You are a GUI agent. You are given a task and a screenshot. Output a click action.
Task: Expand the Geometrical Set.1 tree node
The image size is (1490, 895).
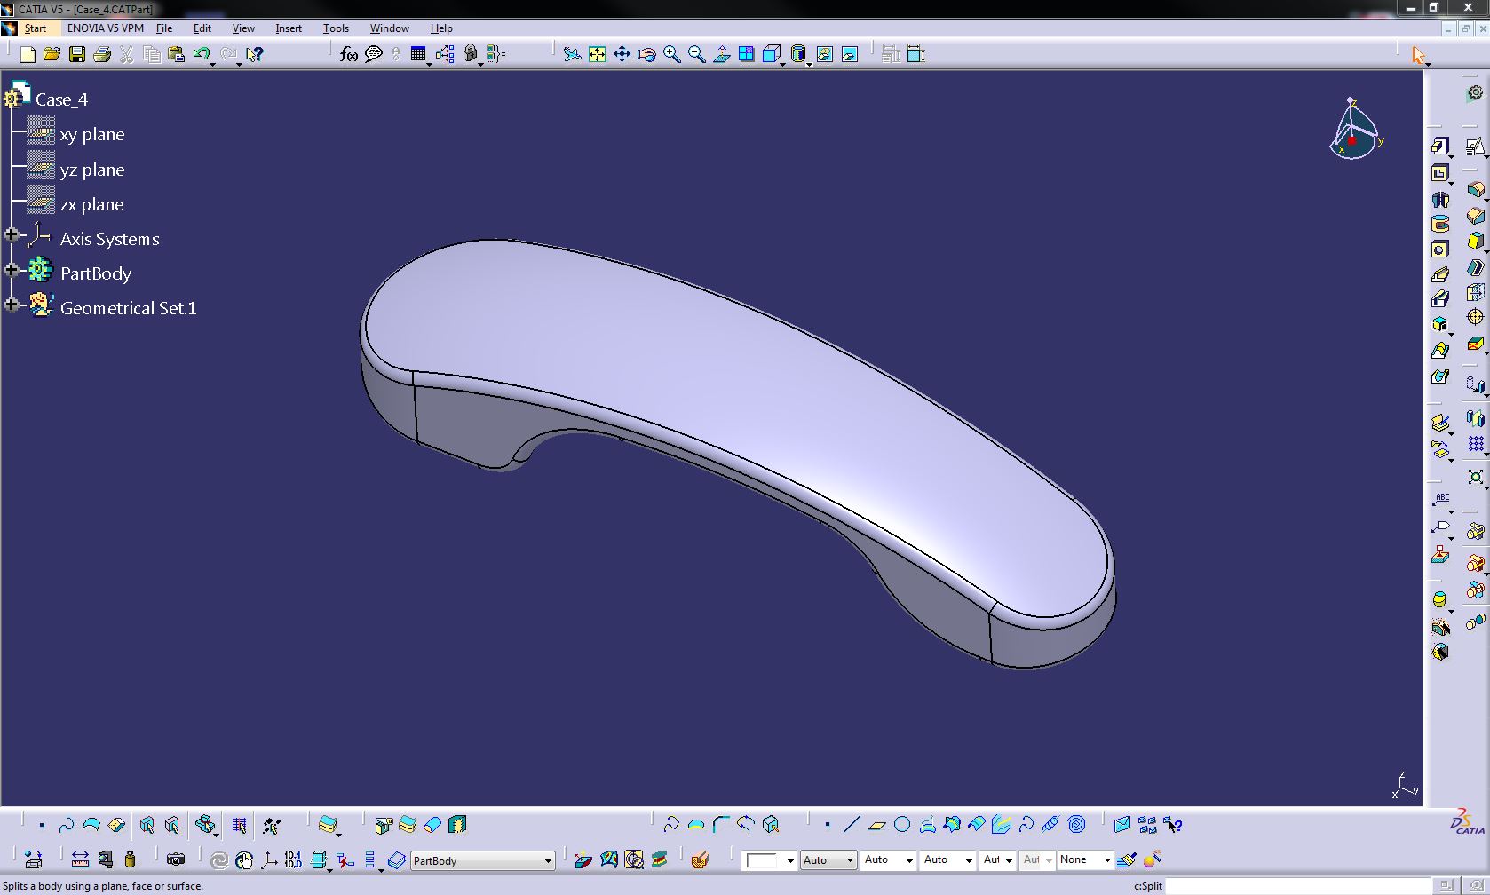point(12,305)
